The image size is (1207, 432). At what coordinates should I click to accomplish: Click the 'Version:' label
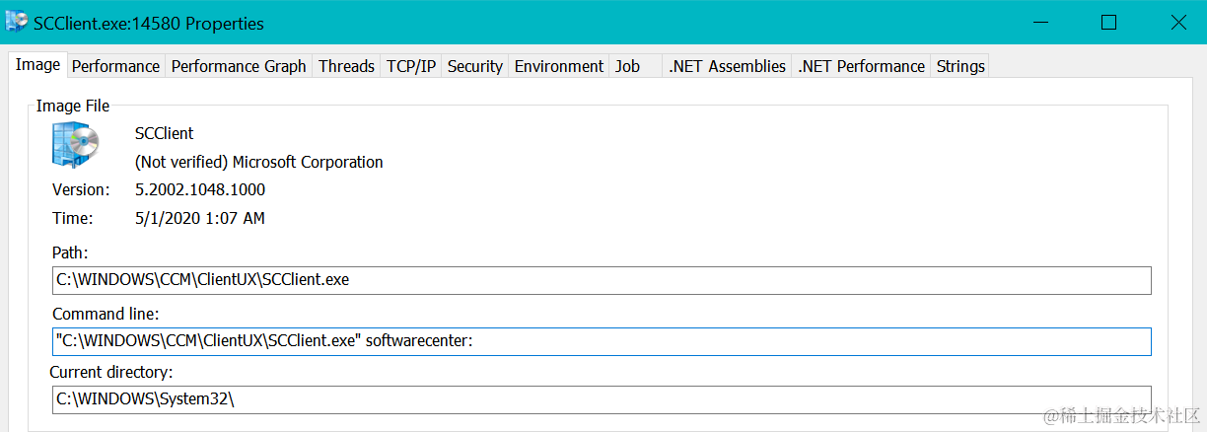80,189
